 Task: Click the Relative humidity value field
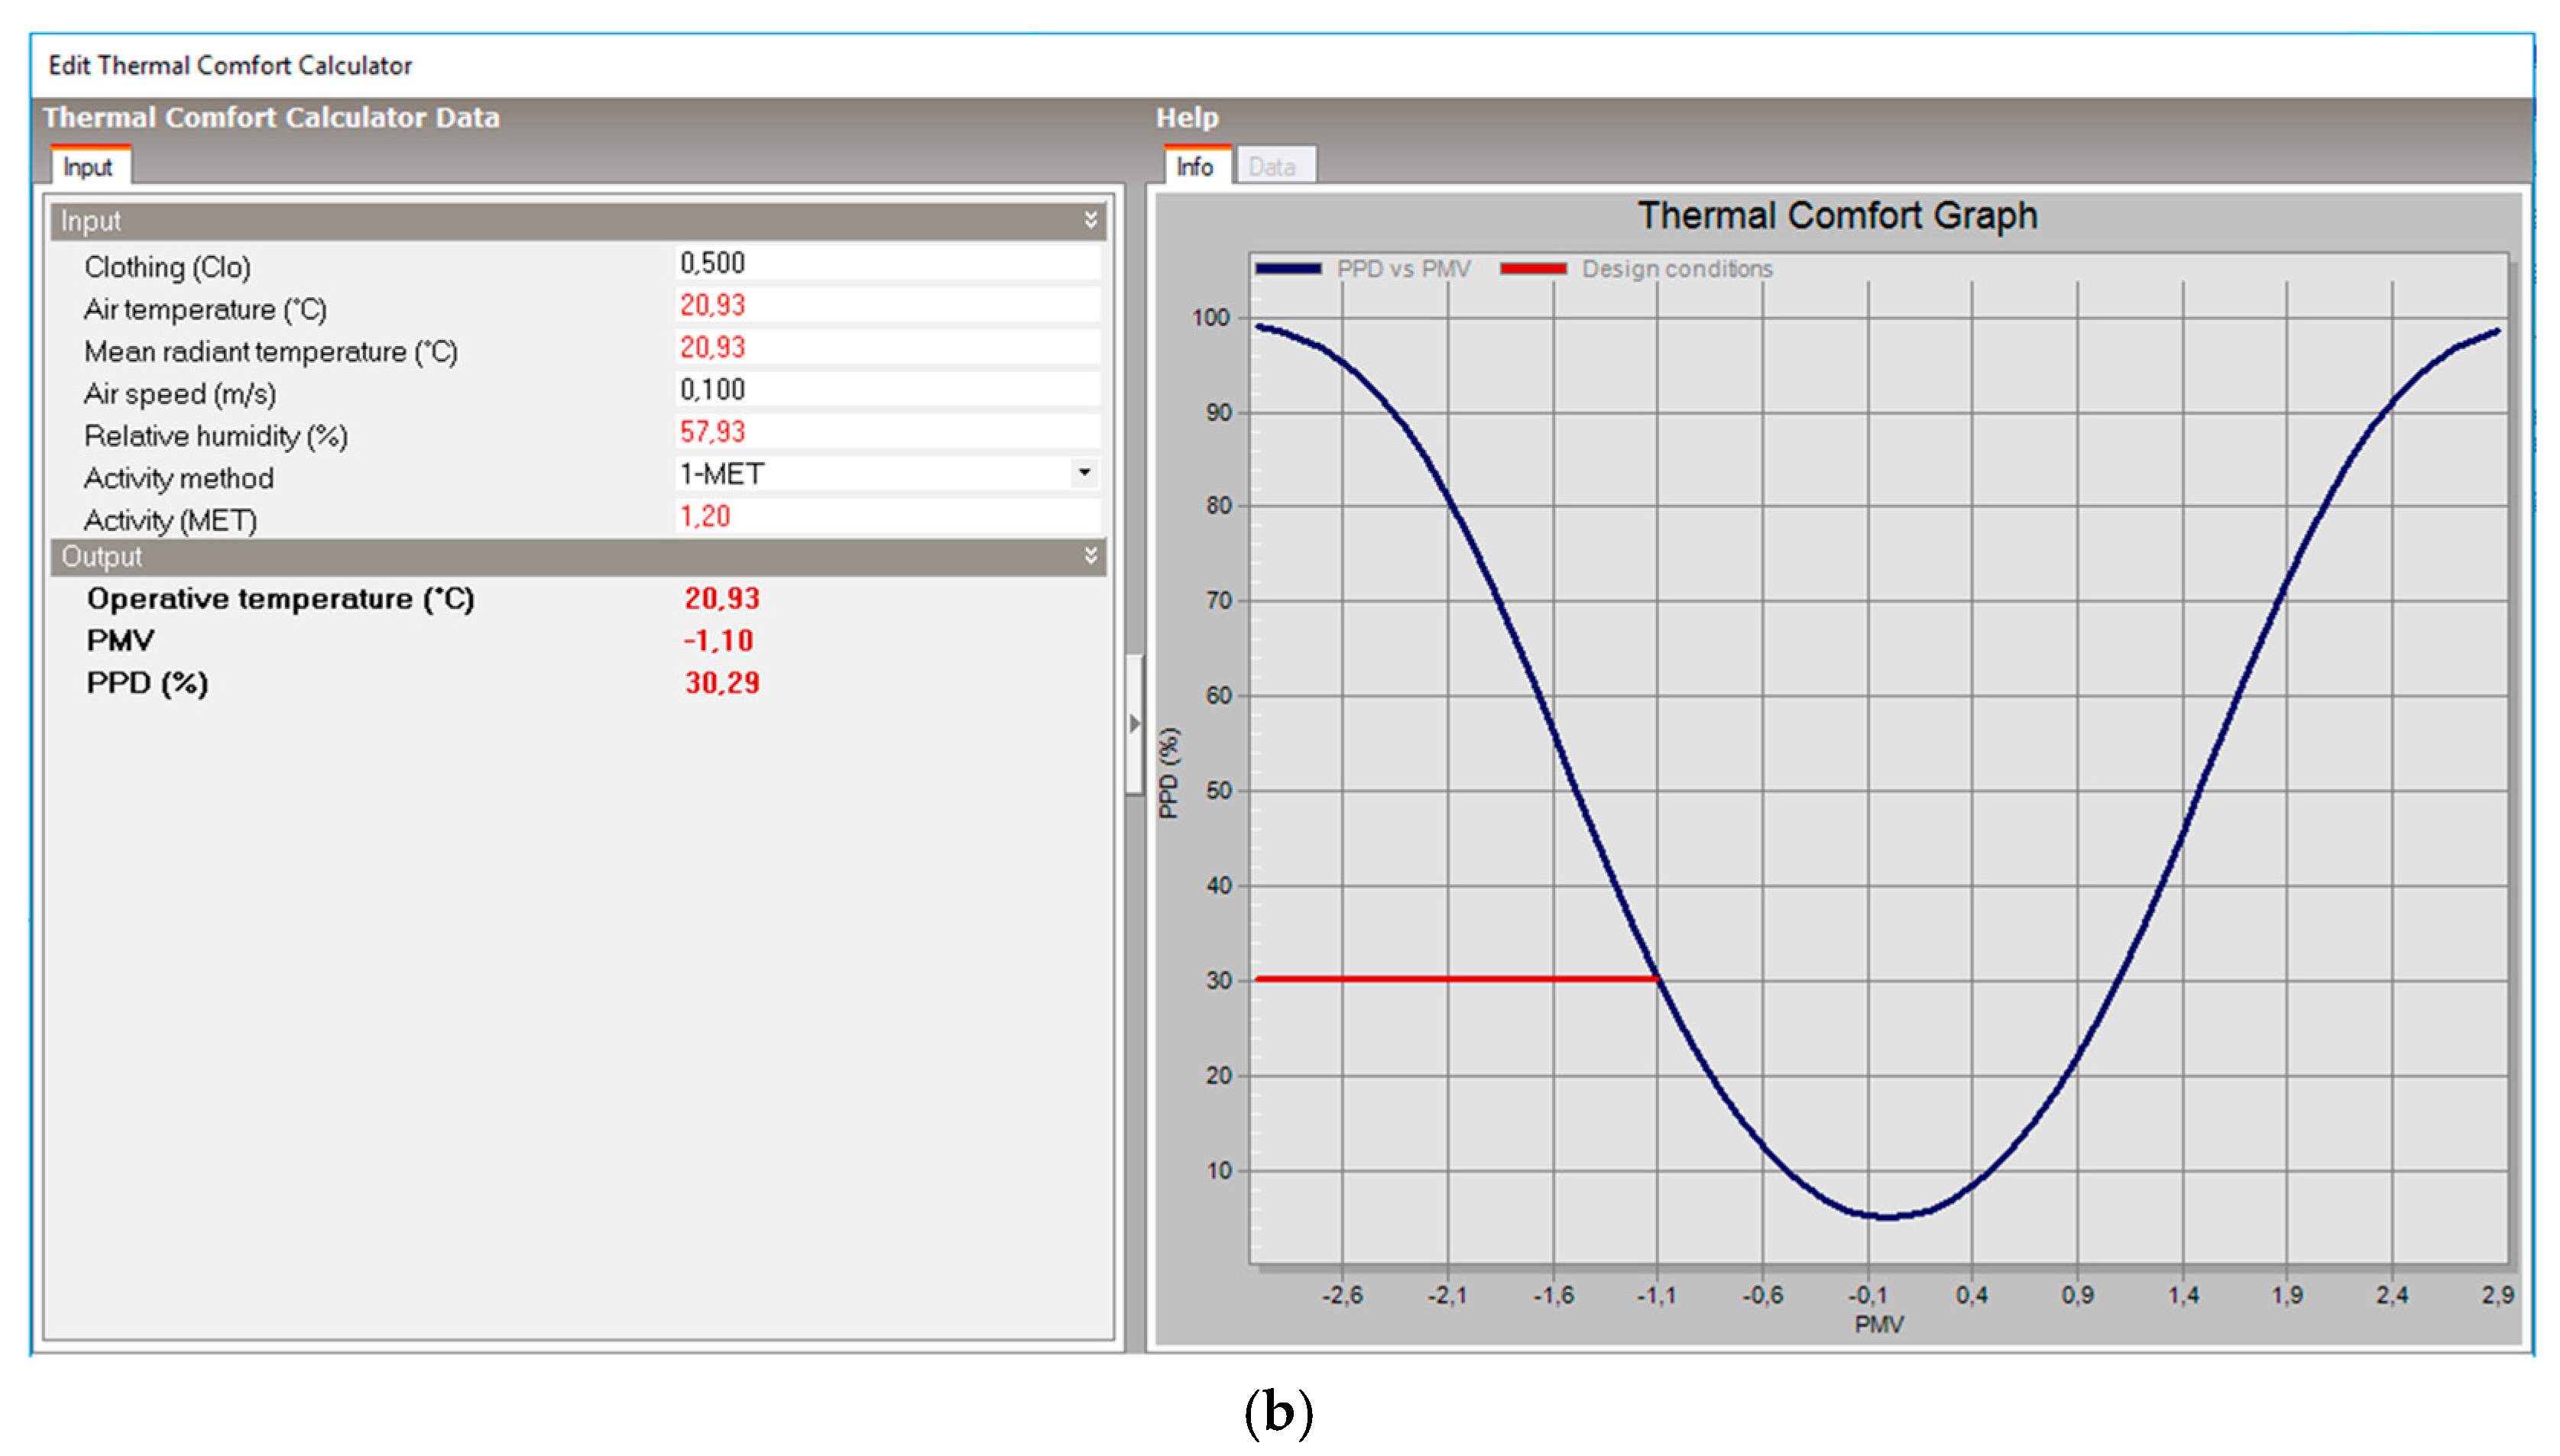click(886, 432)
